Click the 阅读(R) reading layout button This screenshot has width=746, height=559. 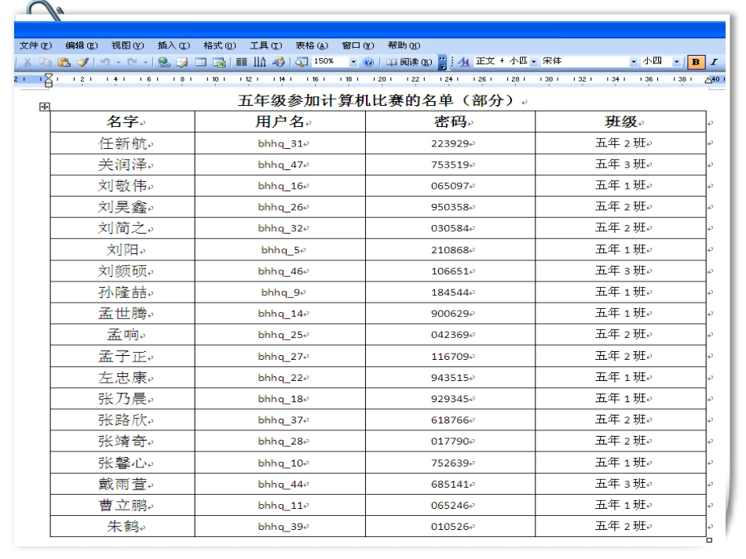(409, 62)
